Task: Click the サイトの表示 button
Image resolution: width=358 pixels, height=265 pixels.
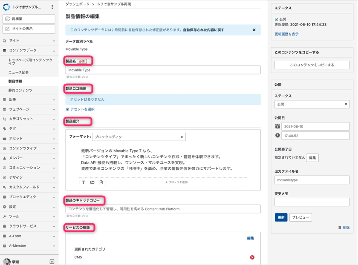Action: (29, 29)
